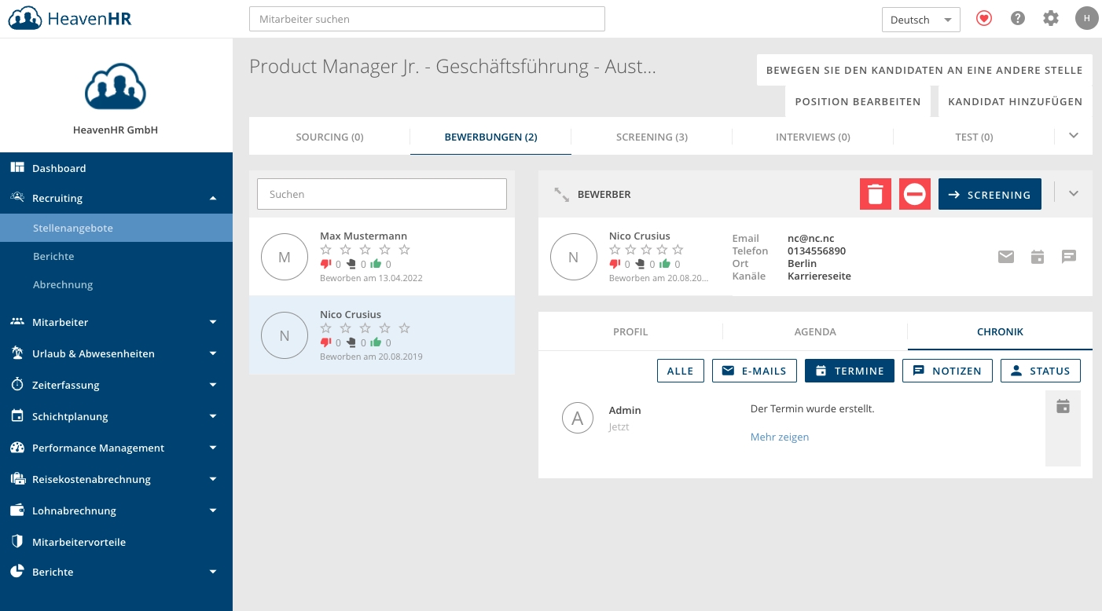Toggle the Notizen filter in Chronik
The width and height of the screenshot is (1102, 611).
pos(947,371)
